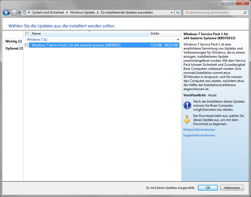Select Zu installierende Updates auswählen breadcrumb

(x=127, y=12)
